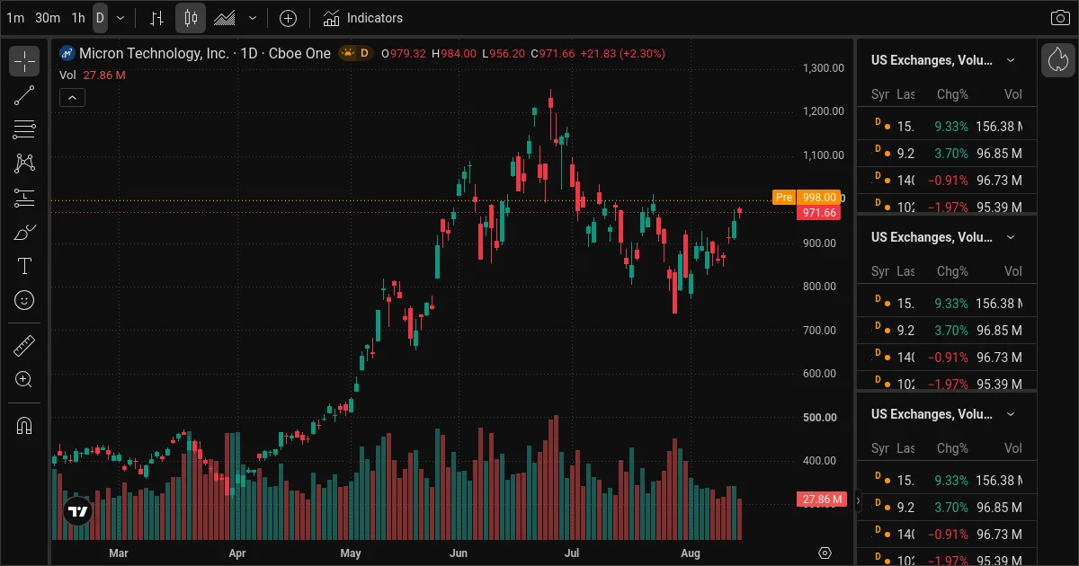Sort first hotlist by Vol column
Viewport: 1079px width, 566px height.
pos(1013,94)
